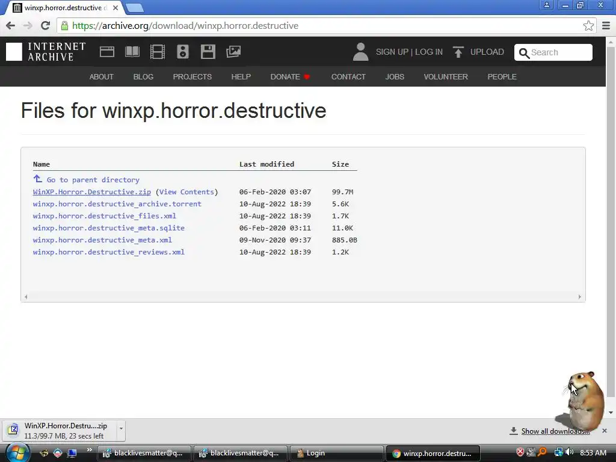
Task: Open the VOLUNTEER menu item
Action: [x=446, y=76]
